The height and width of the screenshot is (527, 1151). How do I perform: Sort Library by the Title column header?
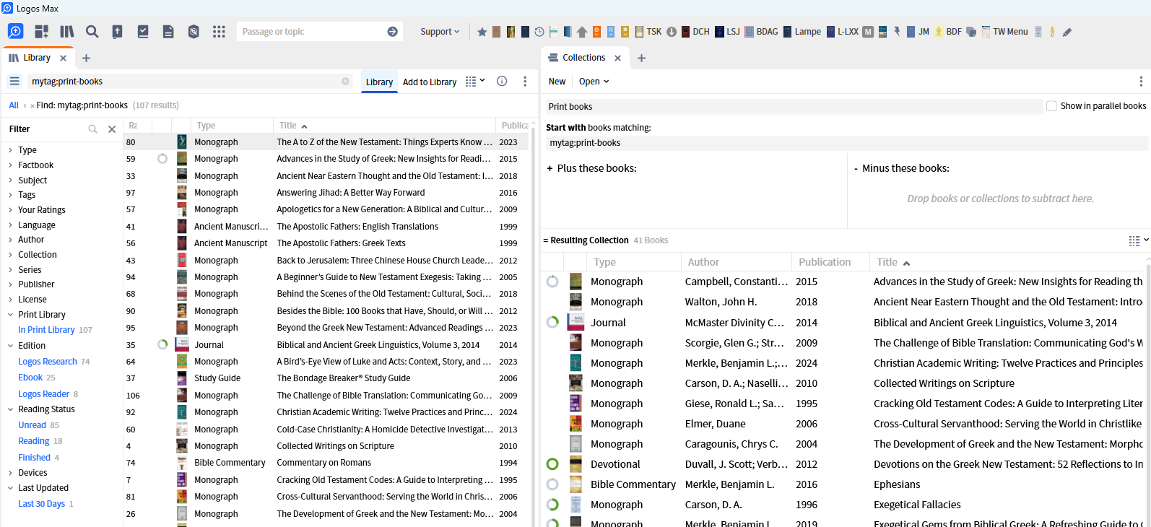[288, 126]
